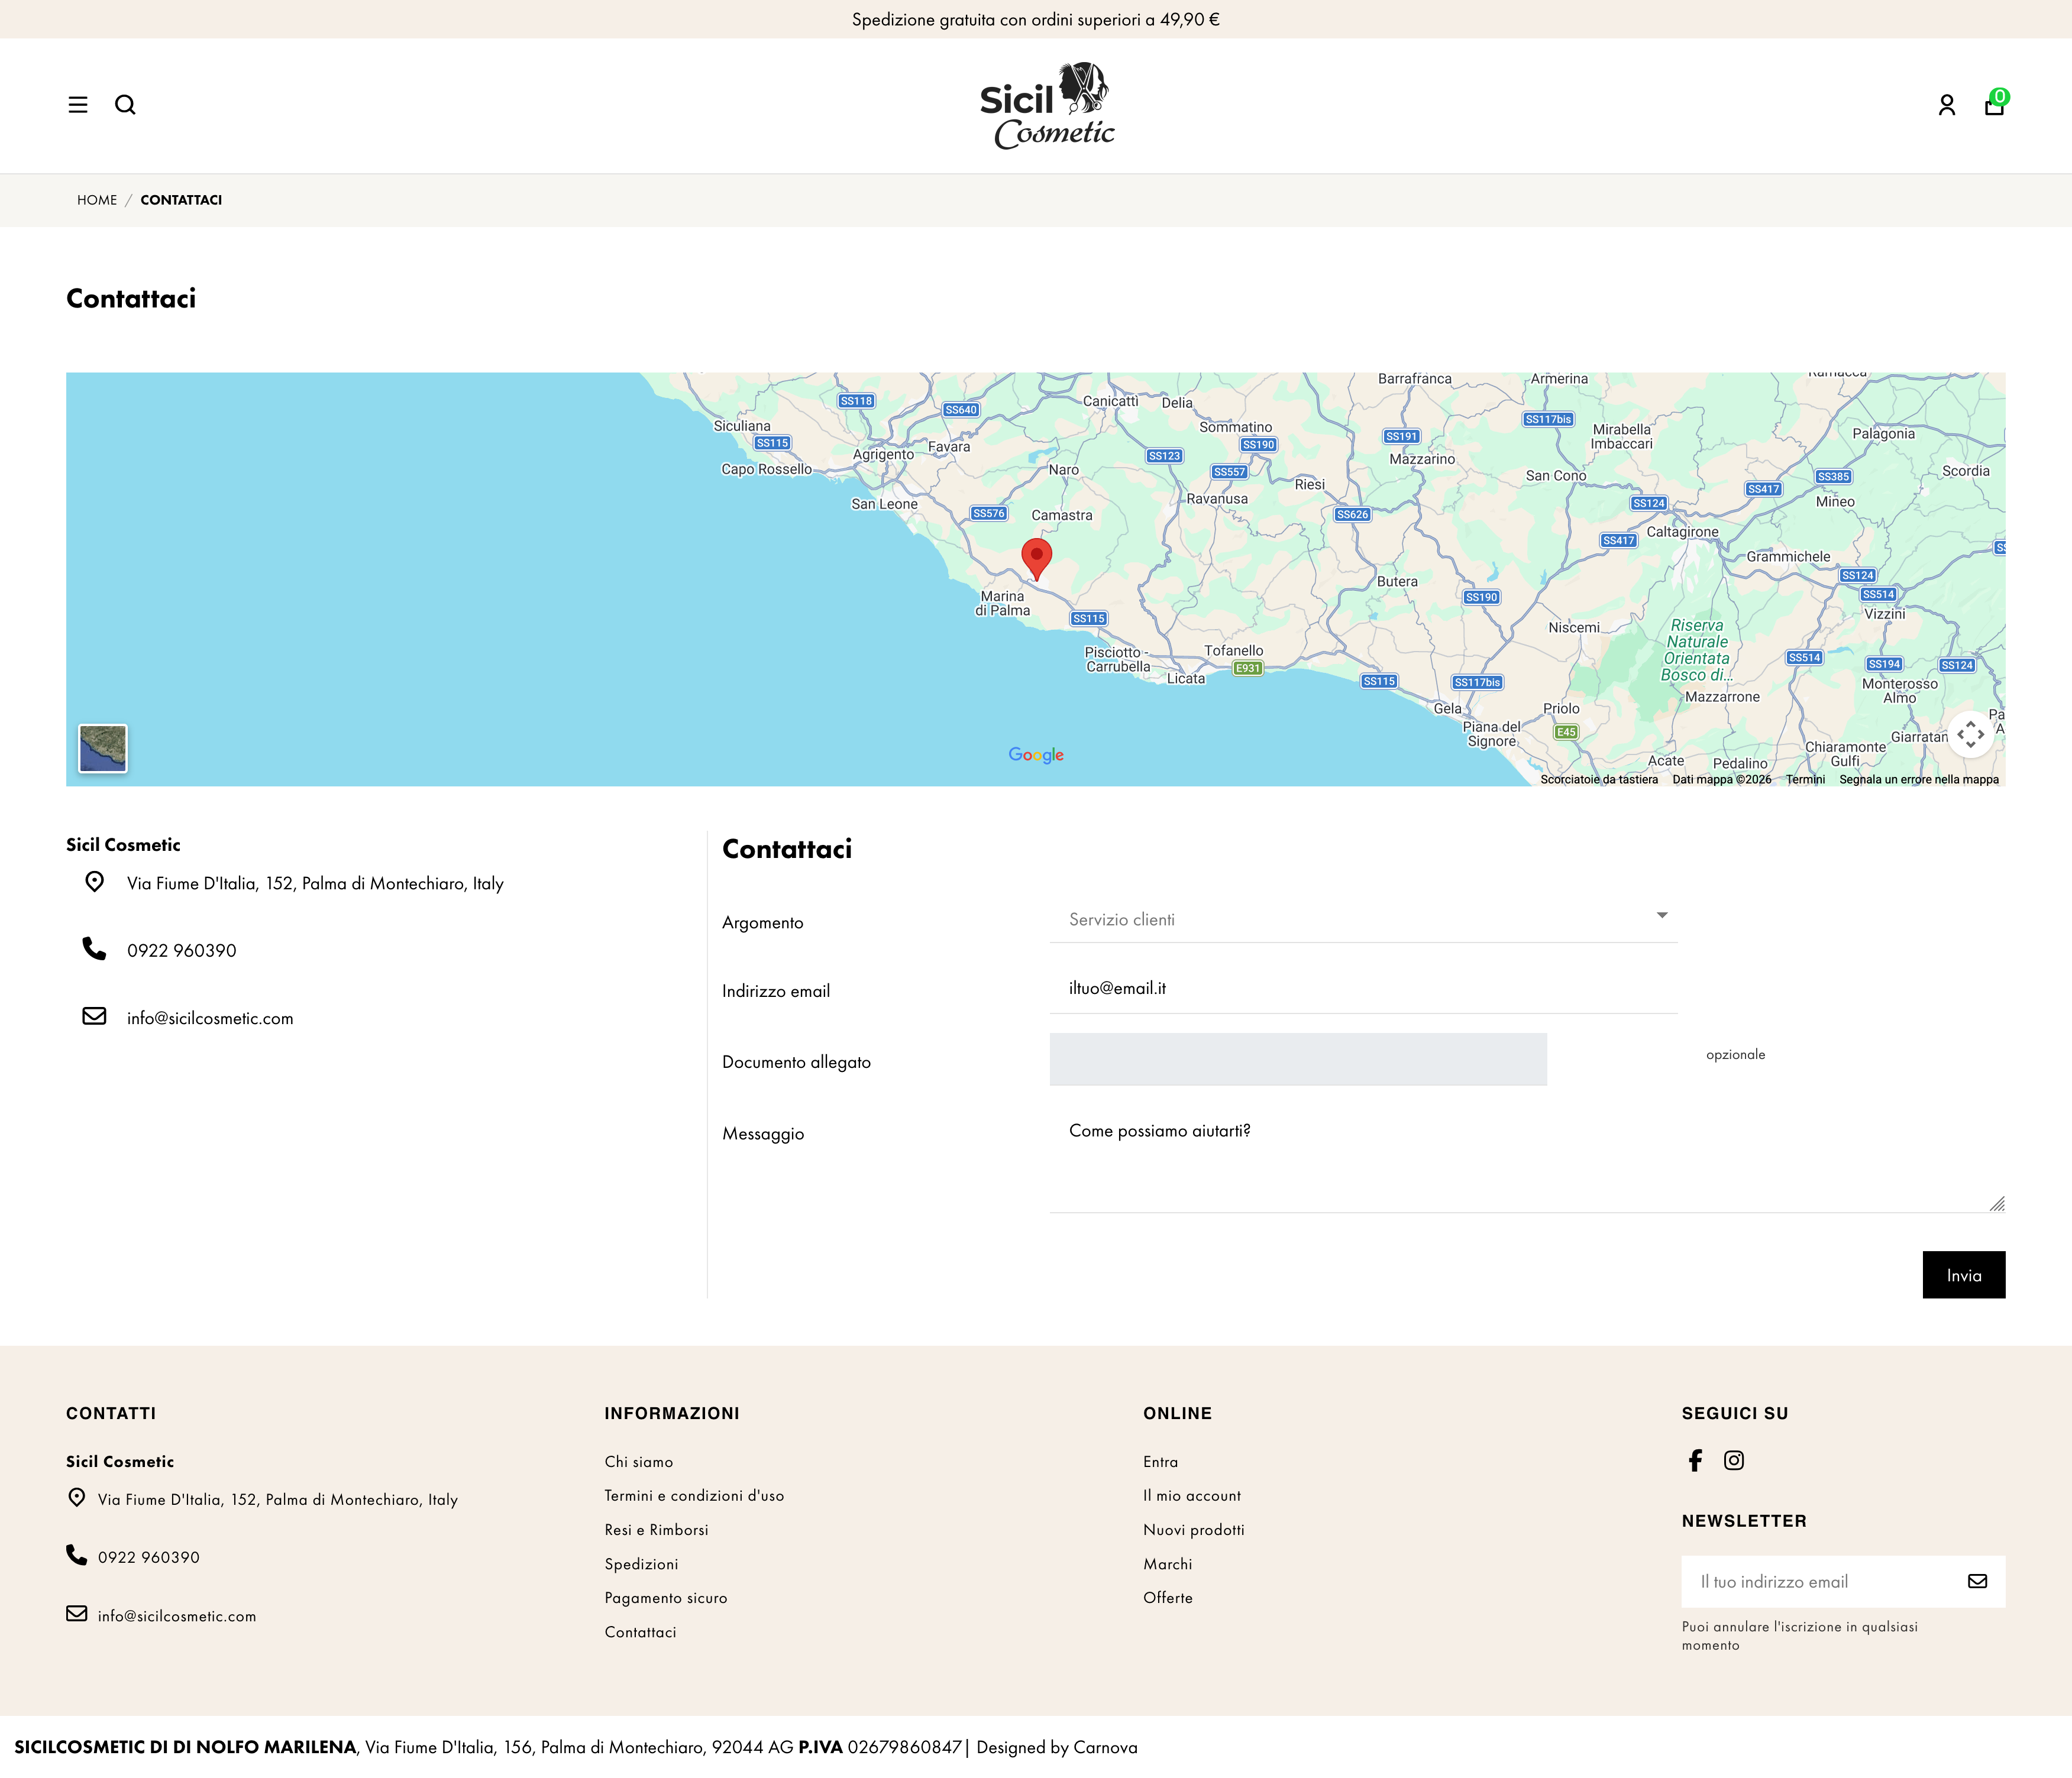Open the Offerte footer link

[x=1168, y=1598]
